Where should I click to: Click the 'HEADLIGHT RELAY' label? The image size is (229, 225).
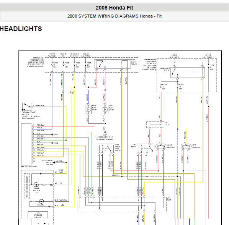click(165, 69)
